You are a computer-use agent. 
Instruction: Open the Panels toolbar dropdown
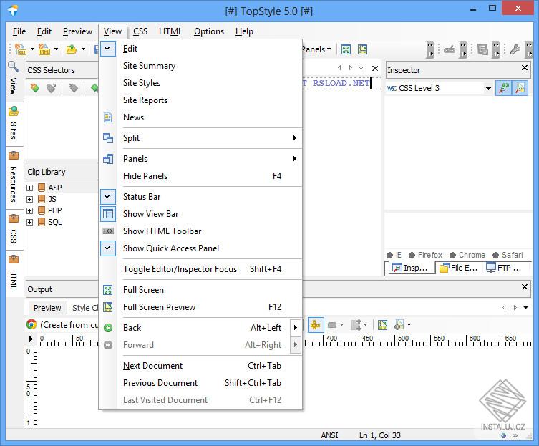tap(316, 49)
